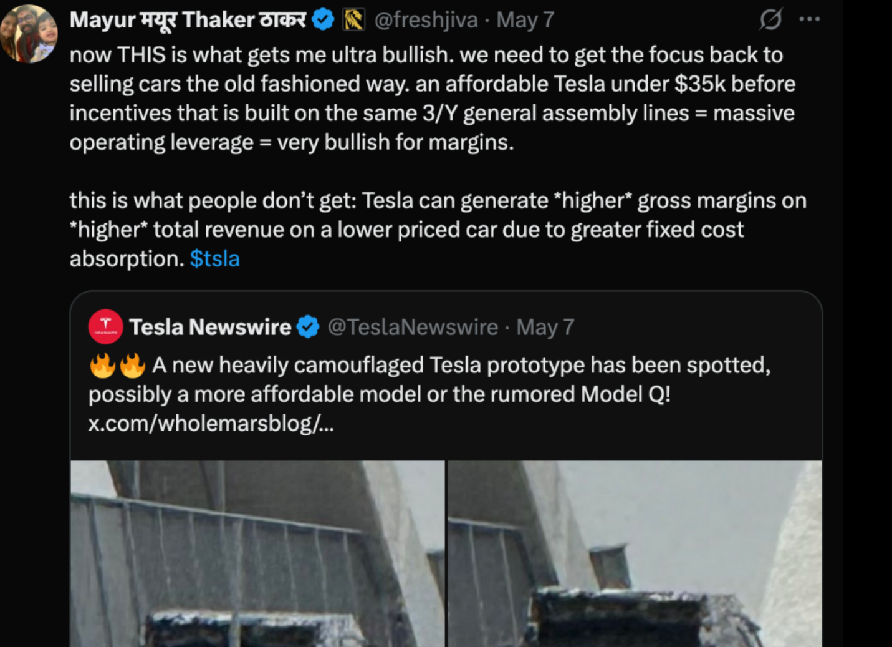Click the May 7 timestamp on main tweet

pyautogui.click(x=525, y=20)
